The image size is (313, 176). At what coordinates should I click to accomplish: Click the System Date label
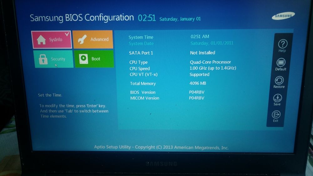(x=141, y=43)
